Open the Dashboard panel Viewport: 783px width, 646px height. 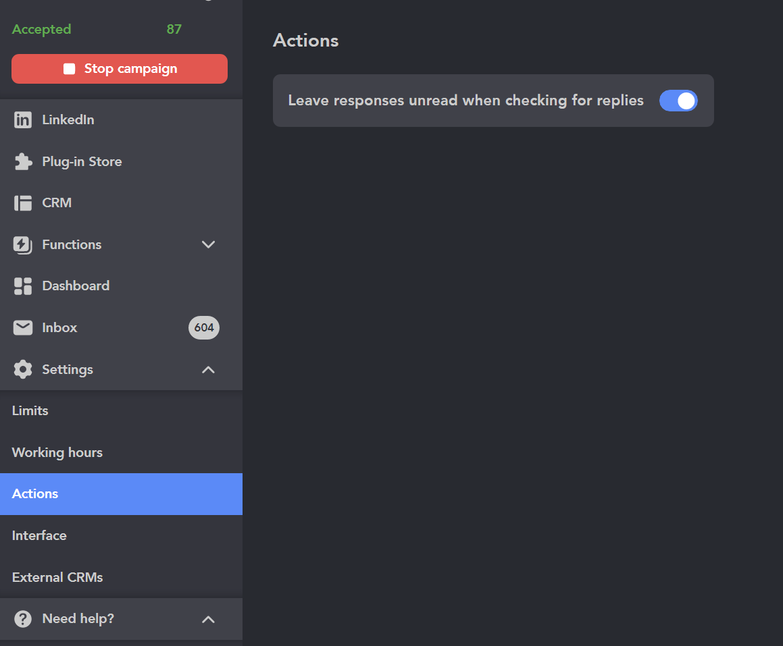22,286
